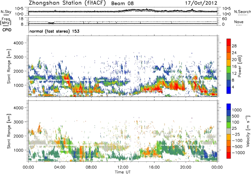
Task: Click the "Zhongshan Station (fitACF)" plot title
Action: pyautogui.click(x=67, y=3)
